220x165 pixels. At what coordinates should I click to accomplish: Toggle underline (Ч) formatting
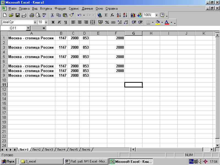66,22
